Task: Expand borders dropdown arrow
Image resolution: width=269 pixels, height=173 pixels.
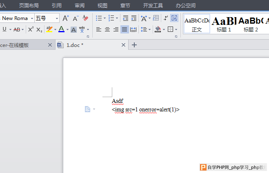Action: point(176,30)
